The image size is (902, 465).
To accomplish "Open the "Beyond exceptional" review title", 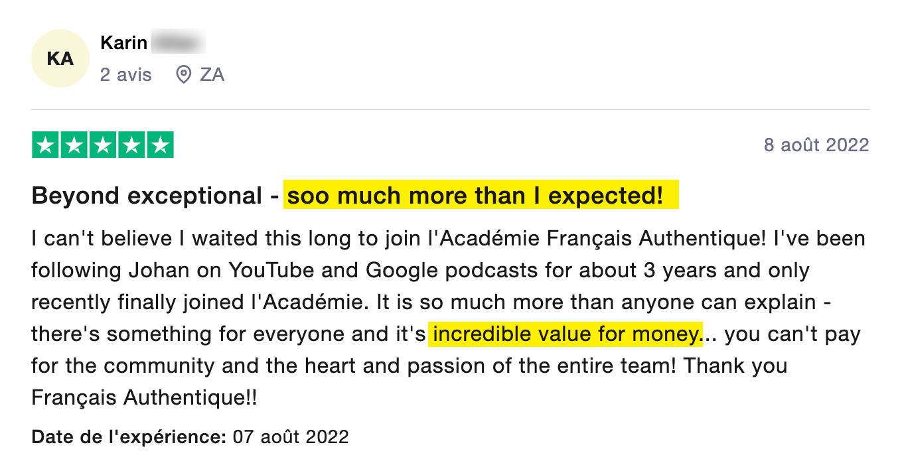I will [x=147, y=196].
